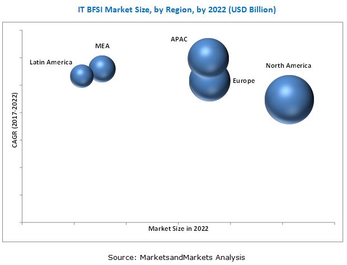Viewport: 347px width, 265px height.
Task: Select the "CAGR (2017-2022)" y-axis label
Action: tap(15, 120)
